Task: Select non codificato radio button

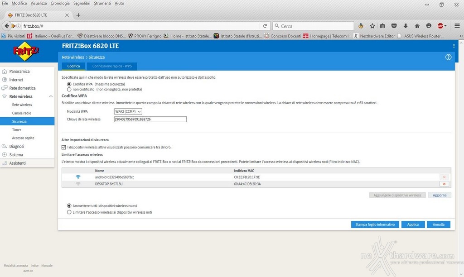Action: [69, 89]
